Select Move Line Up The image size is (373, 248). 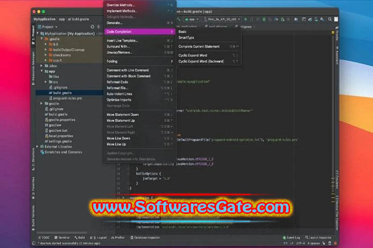click(140, 144)
